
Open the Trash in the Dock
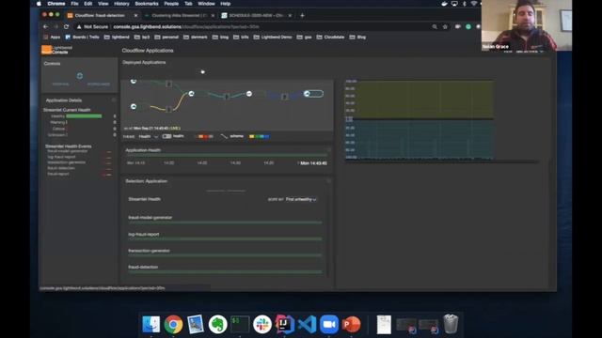point(451,324)
